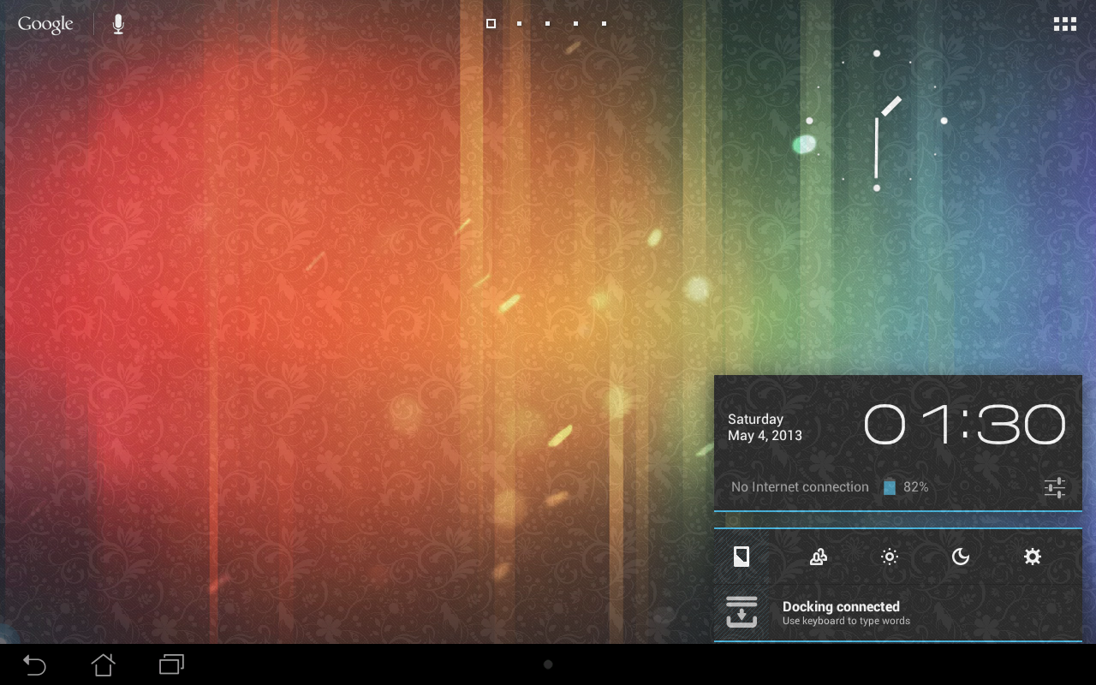Tap the docking tray icon

pos(742,612)
